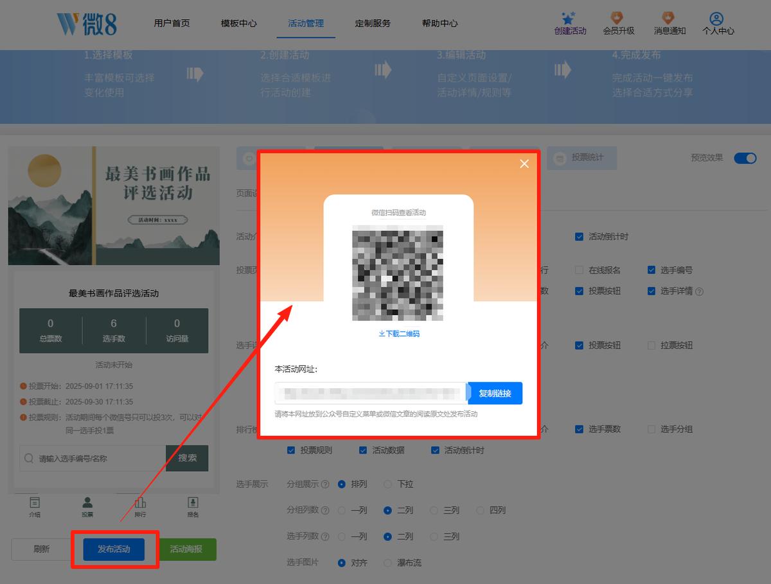The width and height of the screenshot is (771, 584).
Task: Open 帮助中心 in the navigation
Action: coord(439,23)
